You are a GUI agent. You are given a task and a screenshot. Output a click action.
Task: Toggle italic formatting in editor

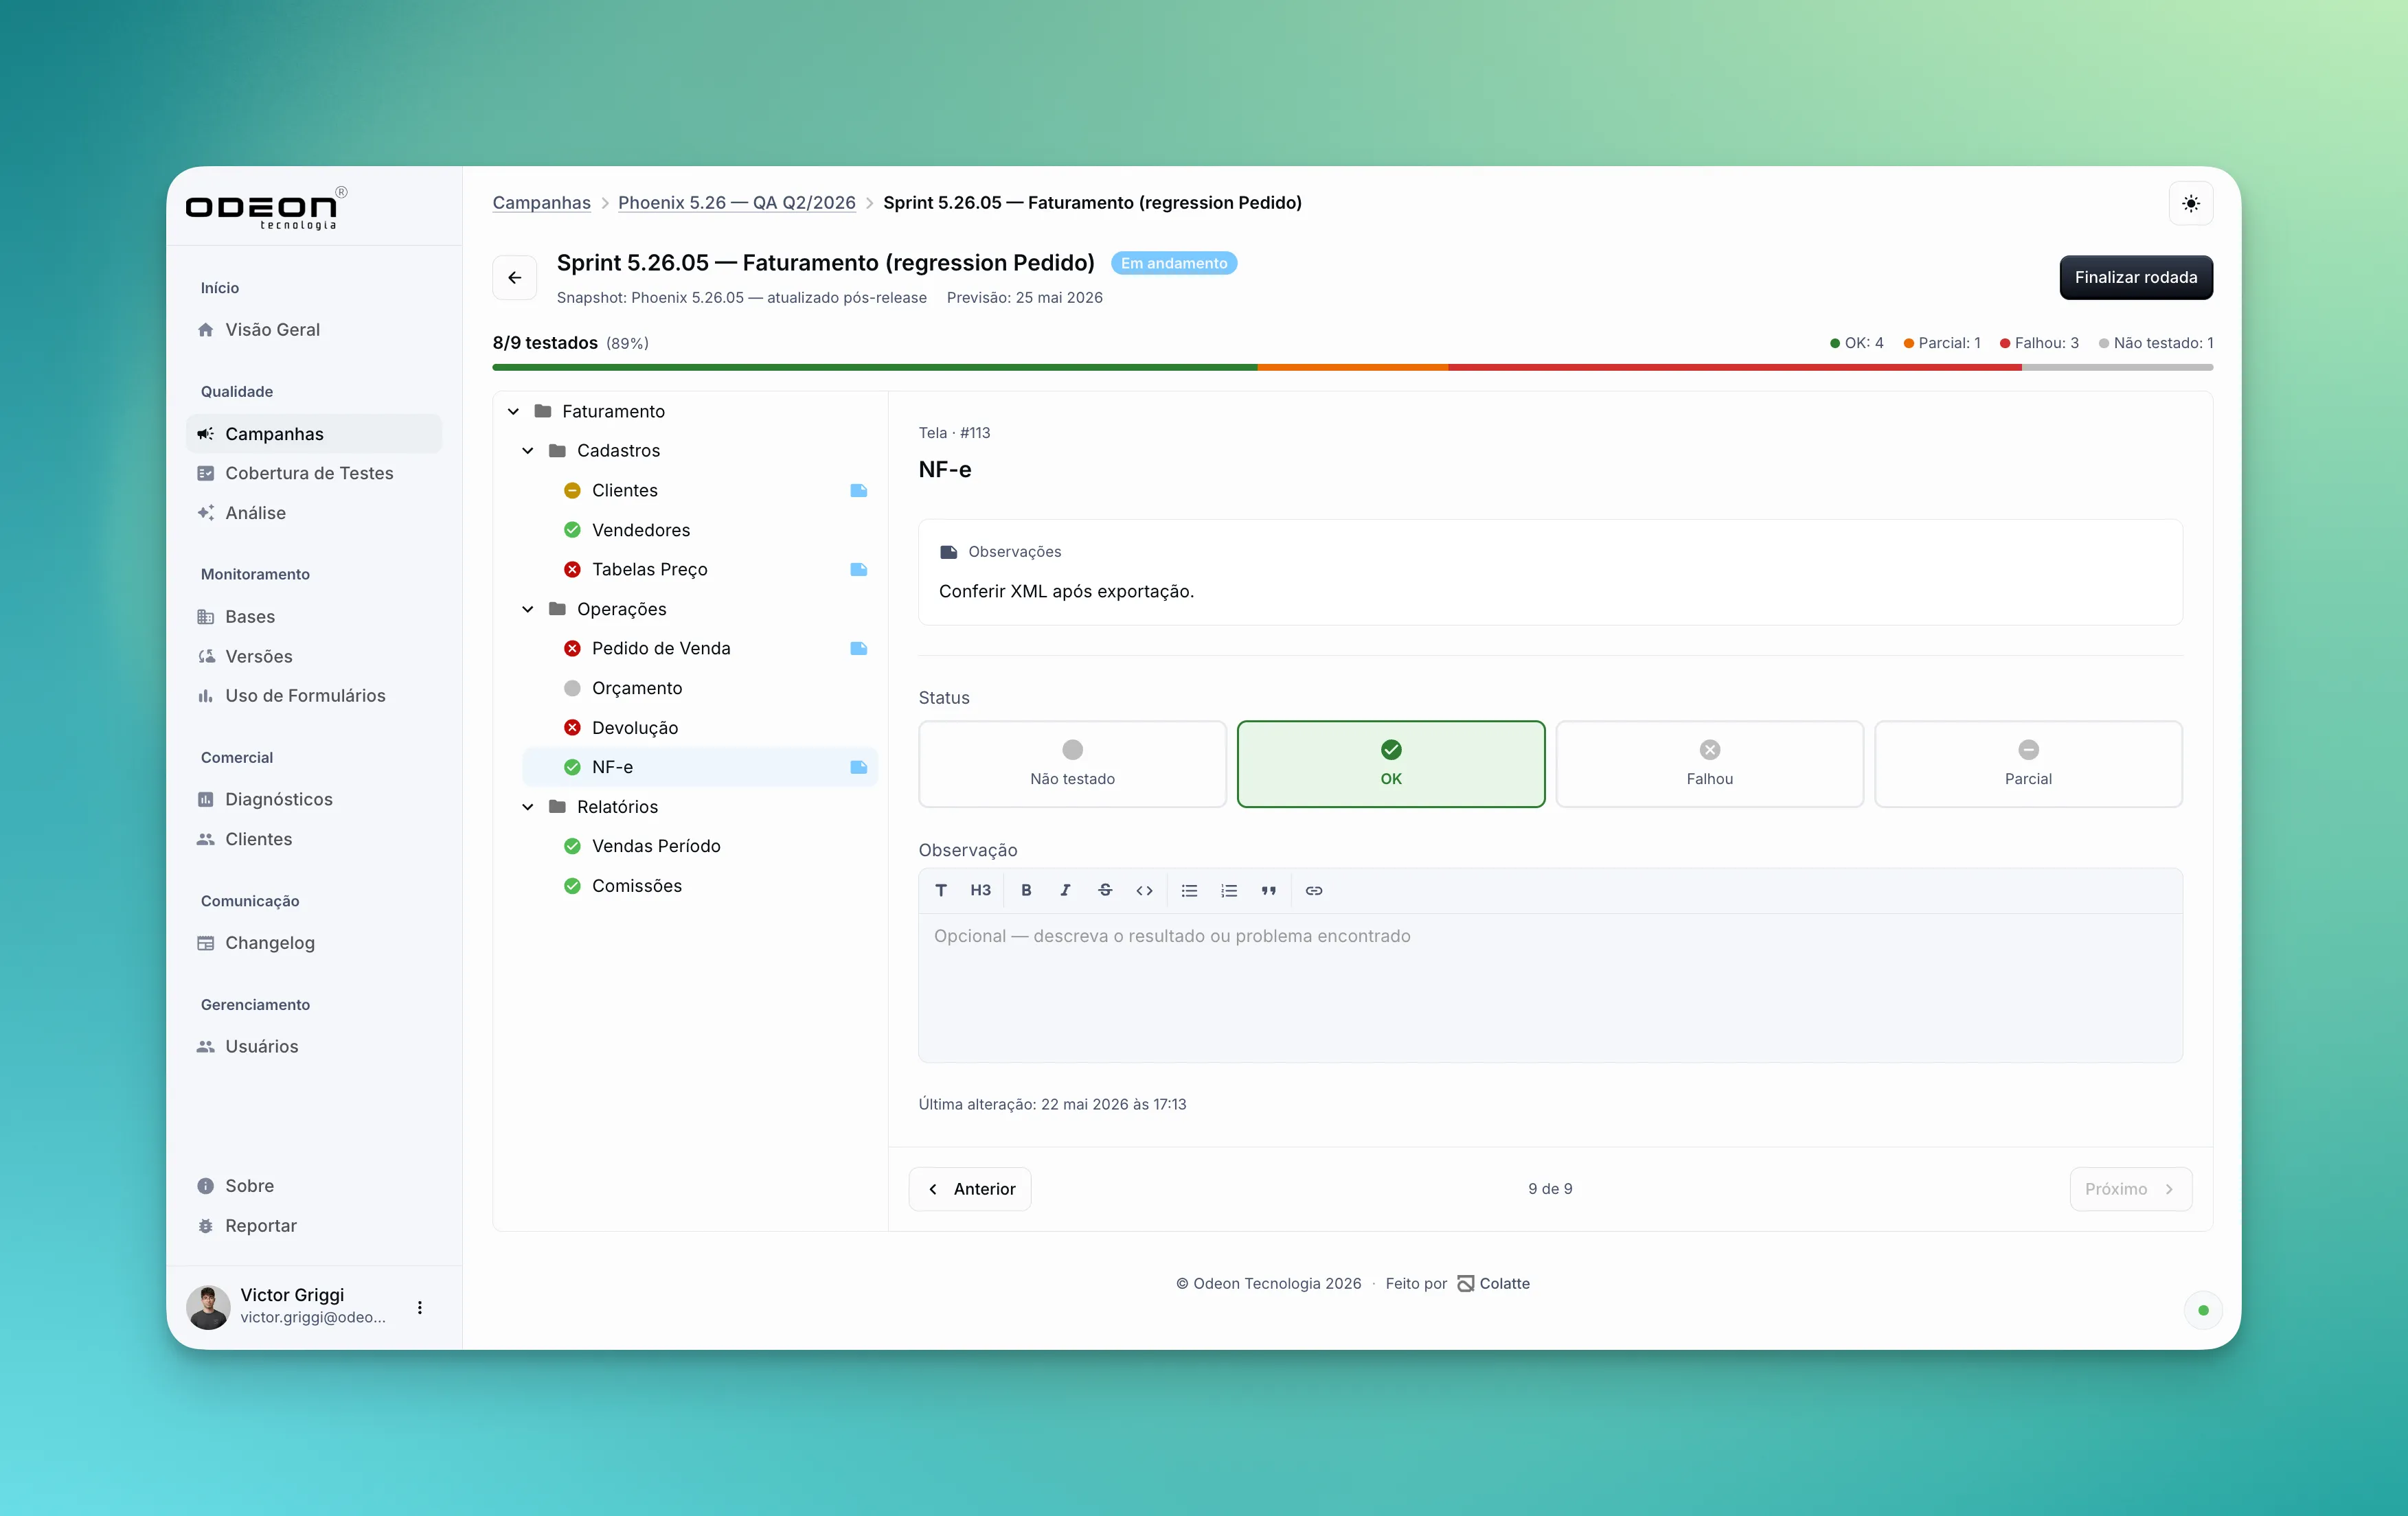tap(1065, 891)
